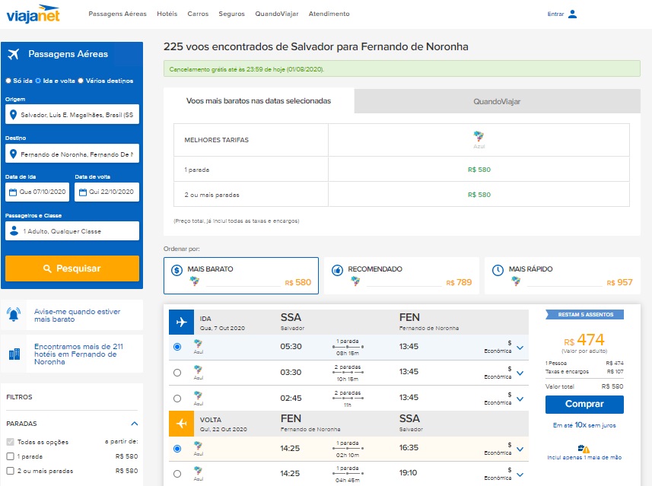Check the 2 ou mais paradas filter

pyautogui.click(x=10, y=471)
